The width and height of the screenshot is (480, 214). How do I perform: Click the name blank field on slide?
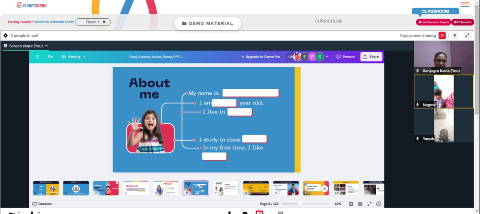point(251,93)
